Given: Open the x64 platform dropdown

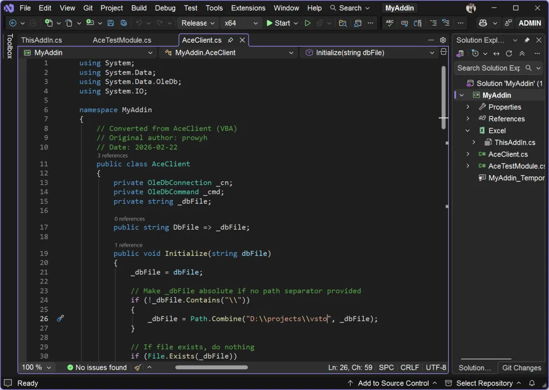Looking at the screenshot, I should click(241, 23).
